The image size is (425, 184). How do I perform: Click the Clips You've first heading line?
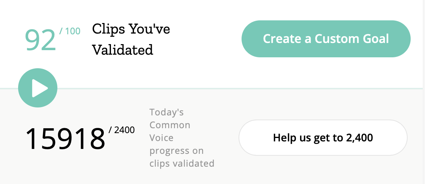131,29
